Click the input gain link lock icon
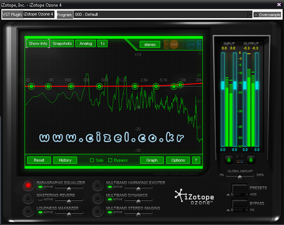 click(x=228, y=159)
